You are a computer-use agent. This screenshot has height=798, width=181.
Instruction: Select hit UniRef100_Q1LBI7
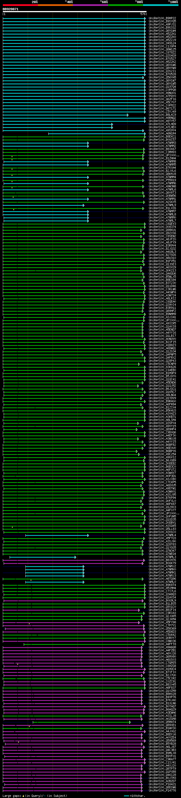pyautogui.click(x=162, y=336)
